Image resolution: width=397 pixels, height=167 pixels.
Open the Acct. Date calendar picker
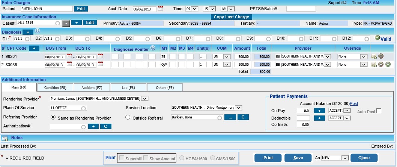(x=161, y=8)
